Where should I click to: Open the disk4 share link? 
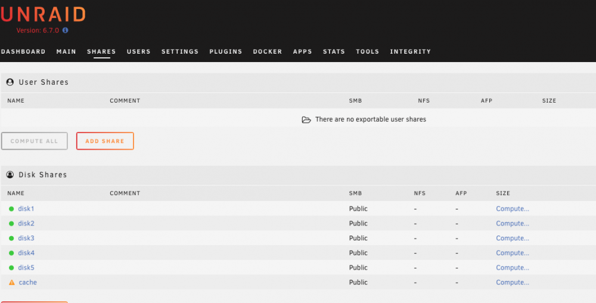26,253
